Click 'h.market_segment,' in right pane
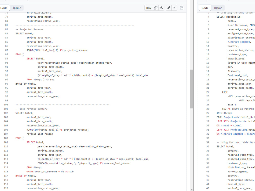The width and height of the screenshot is (255, 191). 239,42
